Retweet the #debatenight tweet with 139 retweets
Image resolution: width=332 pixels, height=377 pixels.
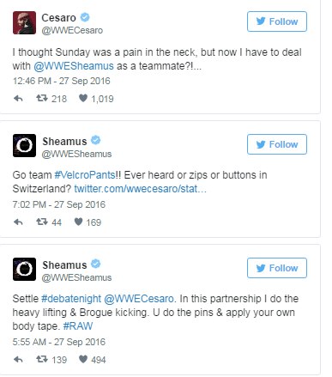(42, 359)
